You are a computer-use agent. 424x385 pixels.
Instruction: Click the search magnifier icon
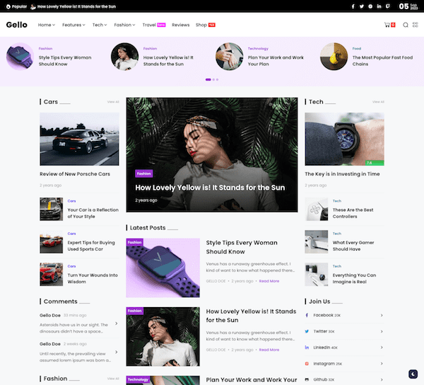pos(406,25)
